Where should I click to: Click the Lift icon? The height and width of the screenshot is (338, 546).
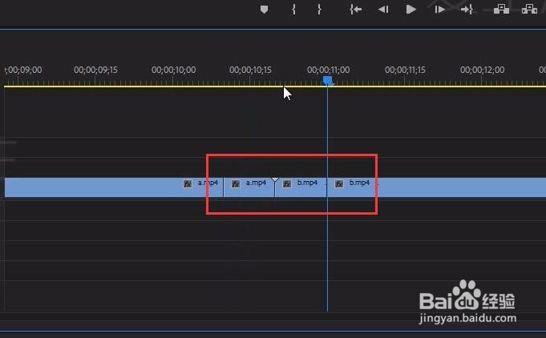[501, 9]
